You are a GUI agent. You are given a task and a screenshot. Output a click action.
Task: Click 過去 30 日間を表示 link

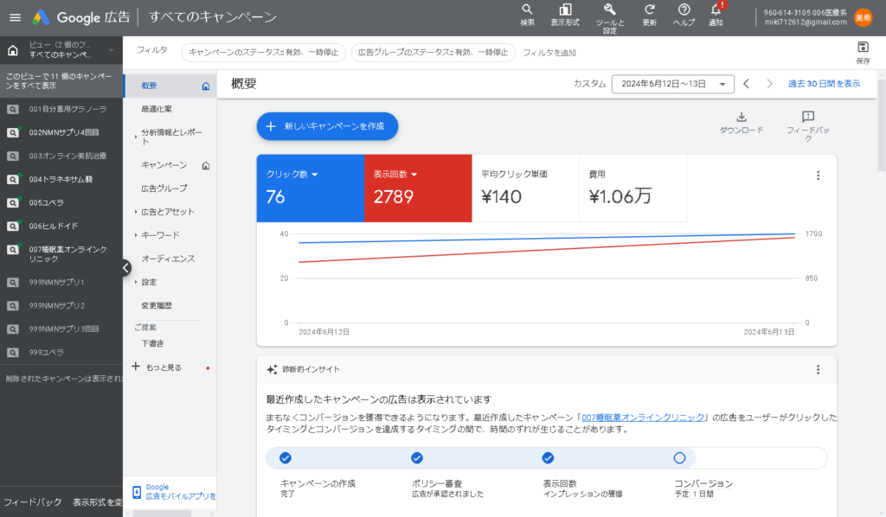pos(824,84)
